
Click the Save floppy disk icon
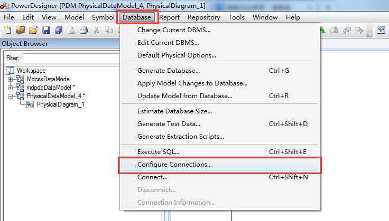46,30
